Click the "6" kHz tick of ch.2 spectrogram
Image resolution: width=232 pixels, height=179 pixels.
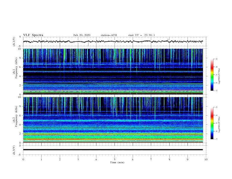tap(21, 116)
